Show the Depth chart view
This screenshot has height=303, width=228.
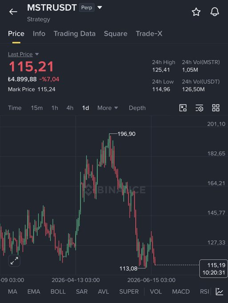(137, 108)
